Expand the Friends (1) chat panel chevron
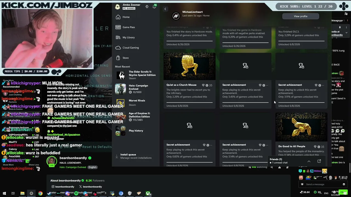 (309, 161)
